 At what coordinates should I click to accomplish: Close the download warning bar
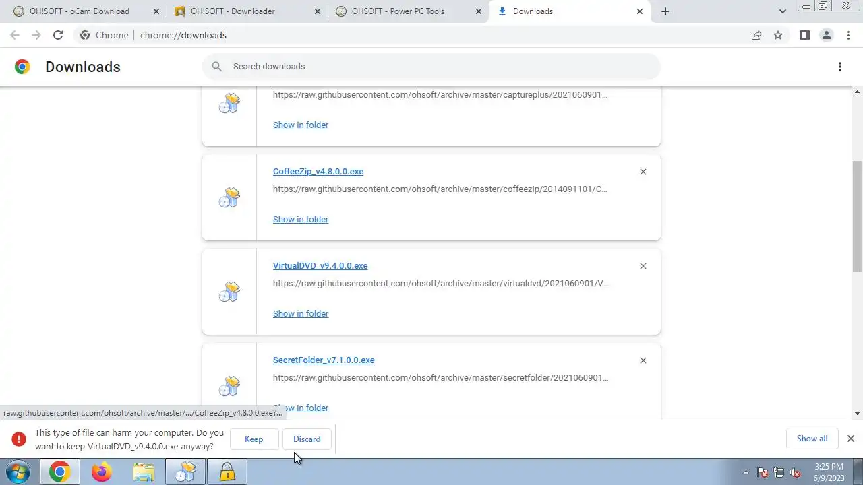(851, 439)
